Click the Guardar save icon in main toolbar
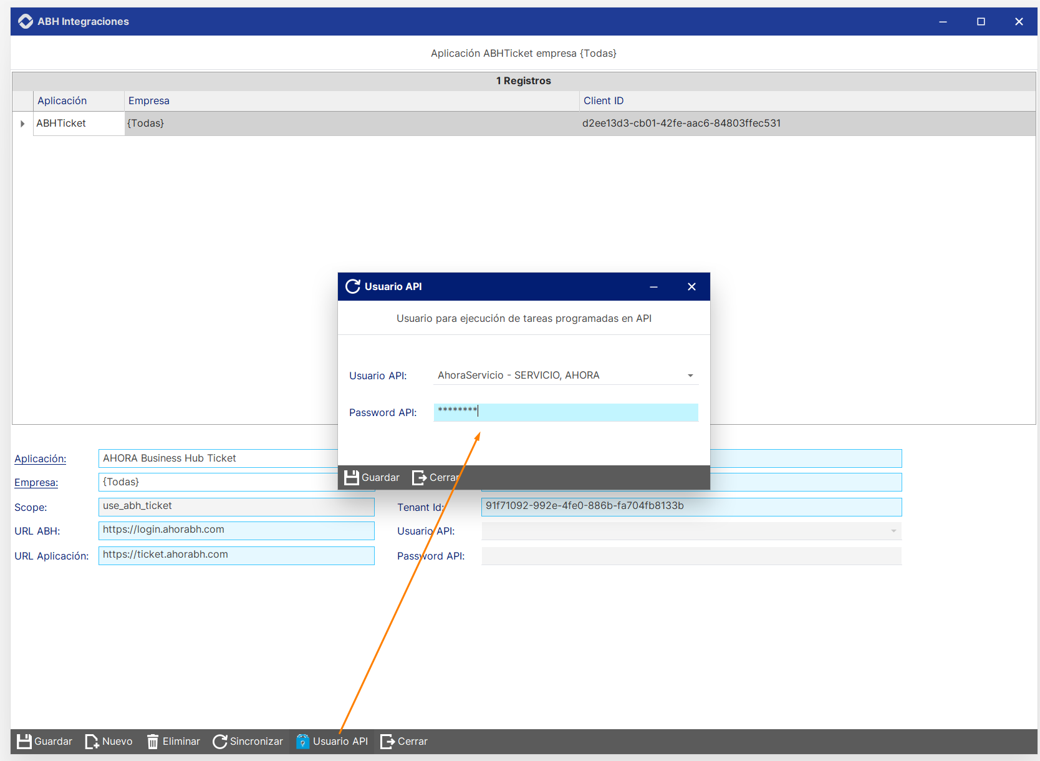1040x761 pixels. pos(24,741)
